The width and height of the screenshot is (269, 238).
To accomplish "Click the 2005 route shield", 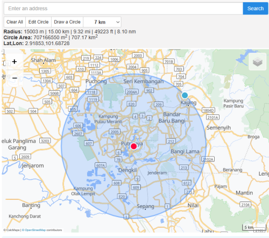I will pyautogui.click(x=115, y=132).
